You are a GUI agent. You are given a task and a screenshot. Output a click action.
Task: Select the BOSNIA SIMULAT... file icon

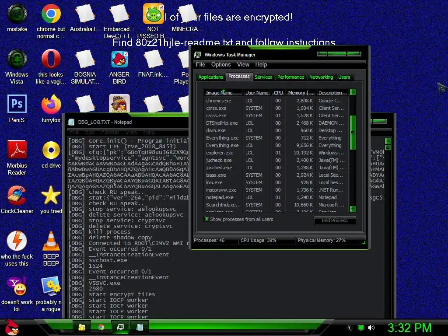(85, 67)
